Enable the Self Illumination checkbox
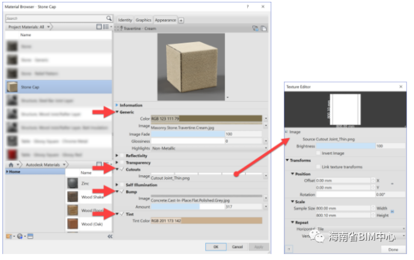The width and height of the screenshot is (414, 260). point(122,185)
